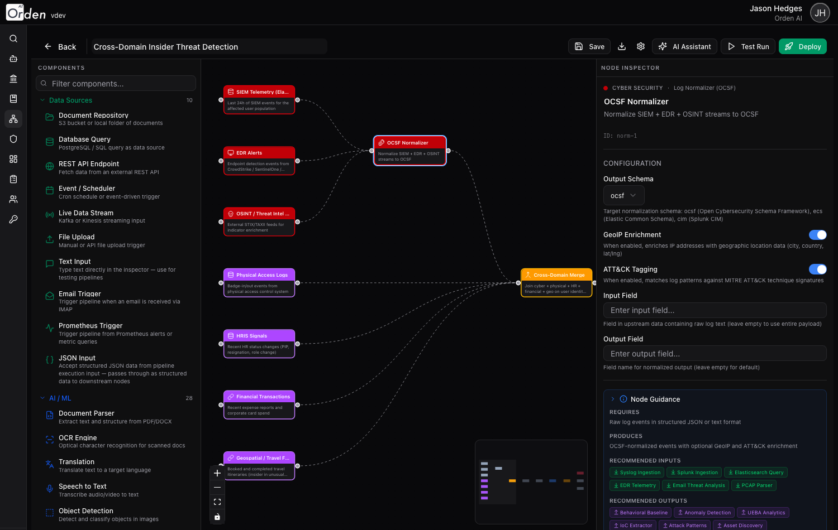
Task: Select the OSINT / Threat Intel node
Action: click(x=259, y=221)
